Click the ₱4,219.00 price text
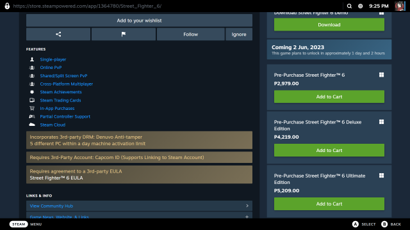Screen dimensions: 410x230 (286, 137)
